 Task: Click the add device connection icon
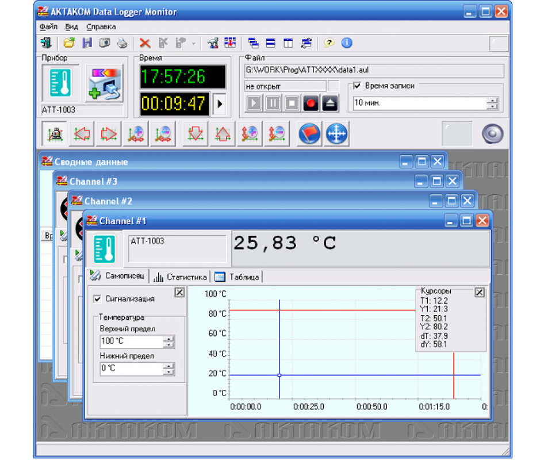[x=105, y=83]
